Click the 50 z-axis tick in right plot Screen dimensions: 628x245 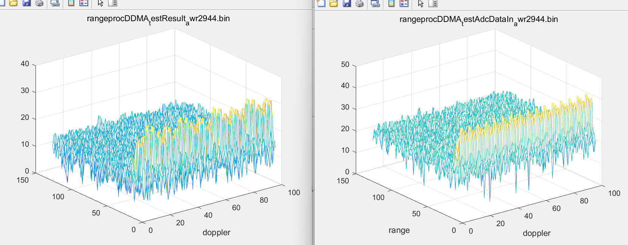[x=345, y=65]
